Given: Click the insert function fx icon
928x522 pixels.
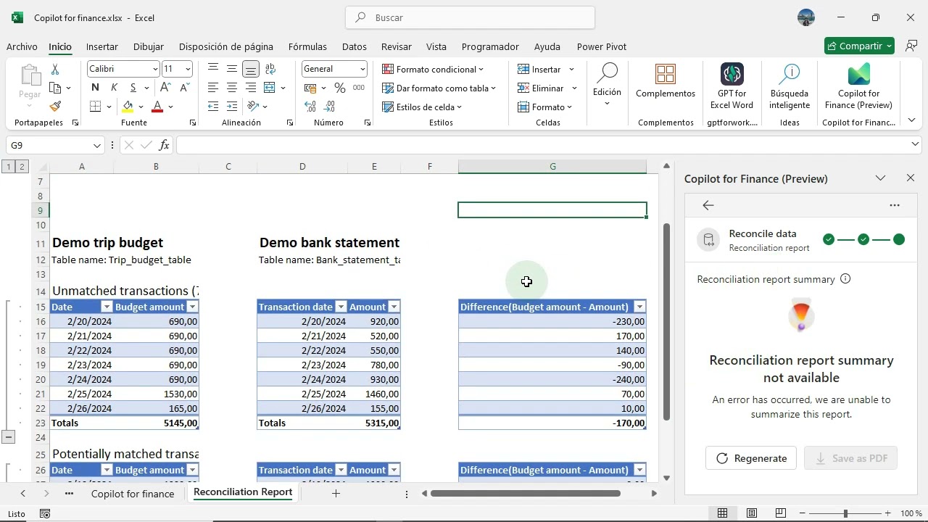Looking at the screenshot, I should click(164, 145).
